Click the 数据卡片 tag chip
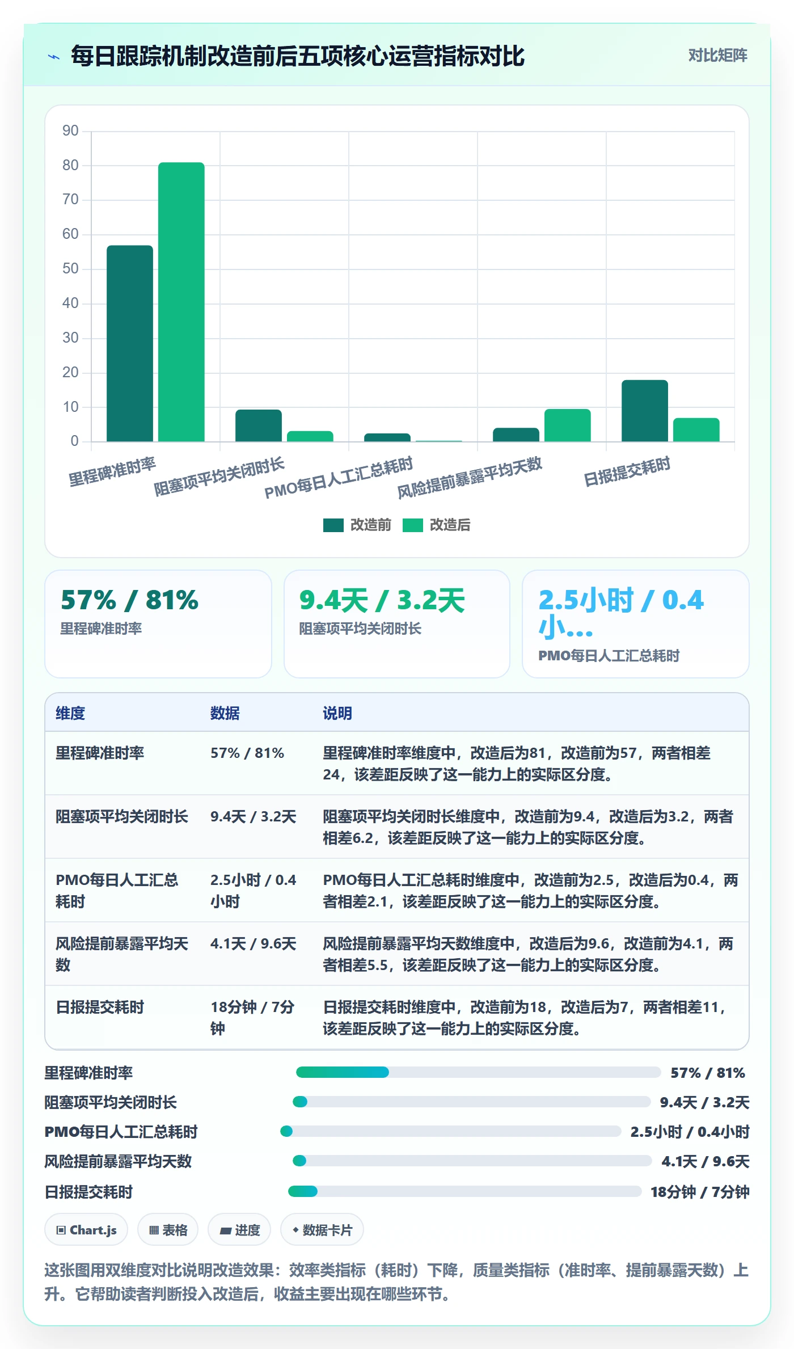The height and width of the screenshot is (1349, 794). click(322, 1230)
